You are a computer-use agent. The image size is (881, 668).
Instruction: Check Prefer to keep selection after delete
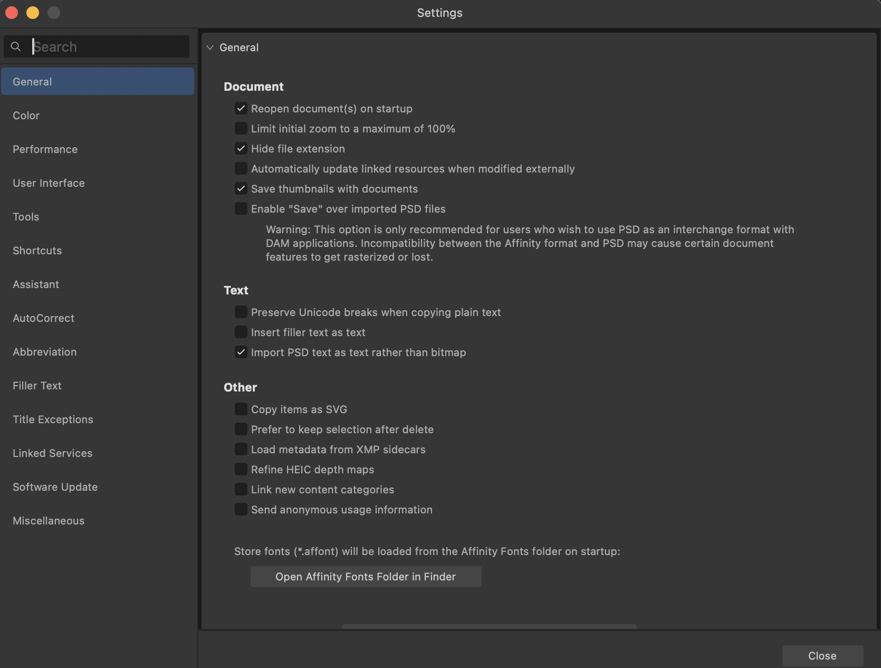[x=241, y=430]
